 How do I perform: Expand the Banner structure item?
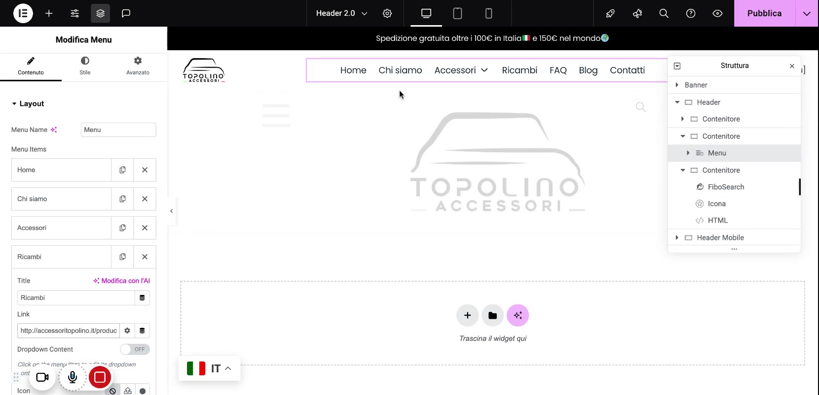[x=677, y=85]
